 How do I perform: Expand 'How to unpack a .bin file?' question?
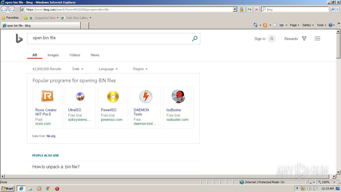(113, 167)
